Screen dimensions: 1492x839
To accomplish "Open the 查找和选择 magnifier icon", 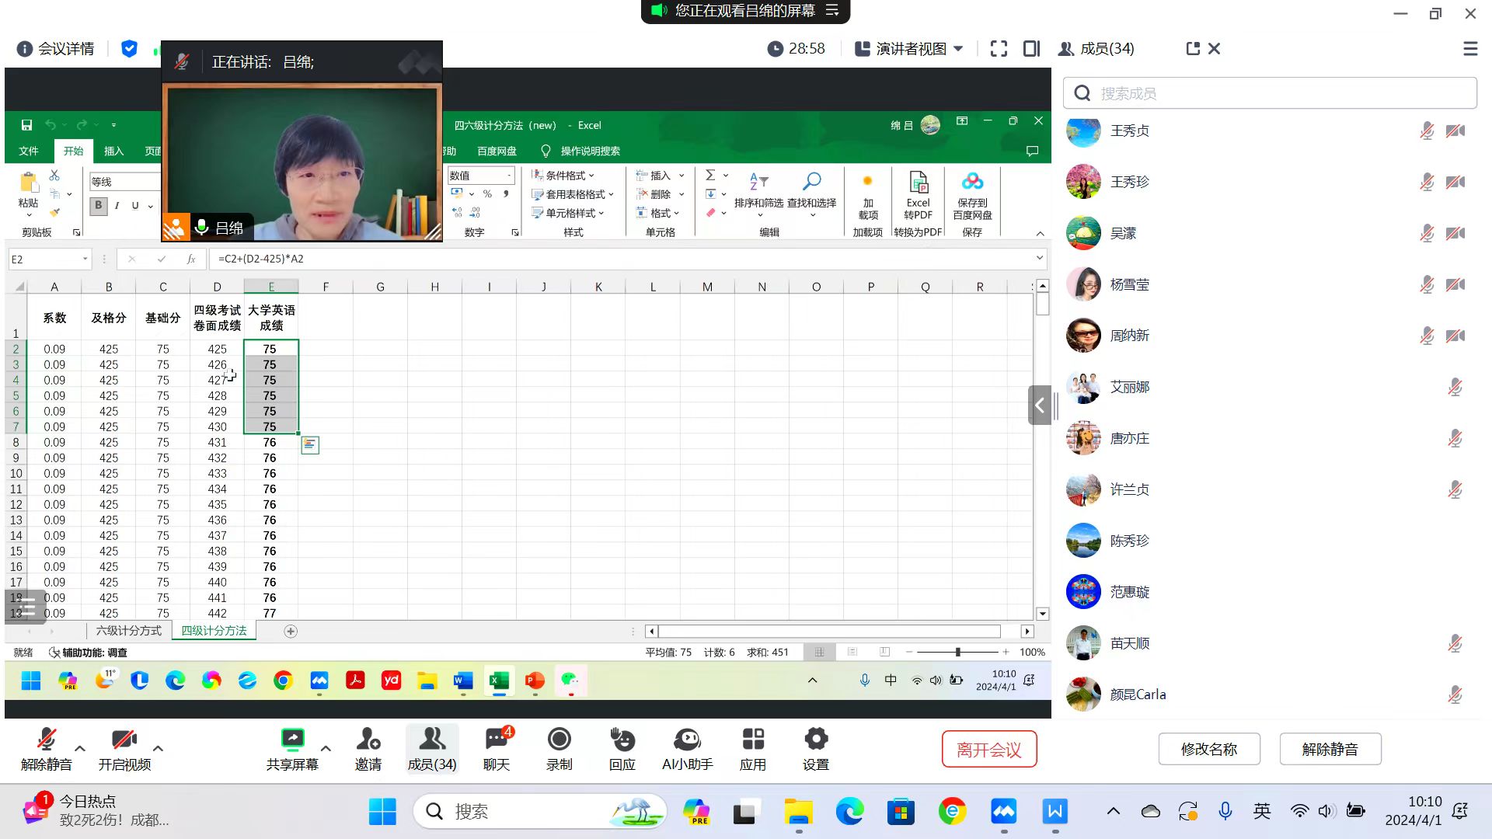I will pos(811,180).
